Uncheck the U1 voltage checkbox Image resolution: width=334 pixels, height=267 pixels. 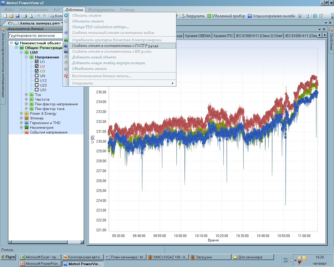click(37, 62)
